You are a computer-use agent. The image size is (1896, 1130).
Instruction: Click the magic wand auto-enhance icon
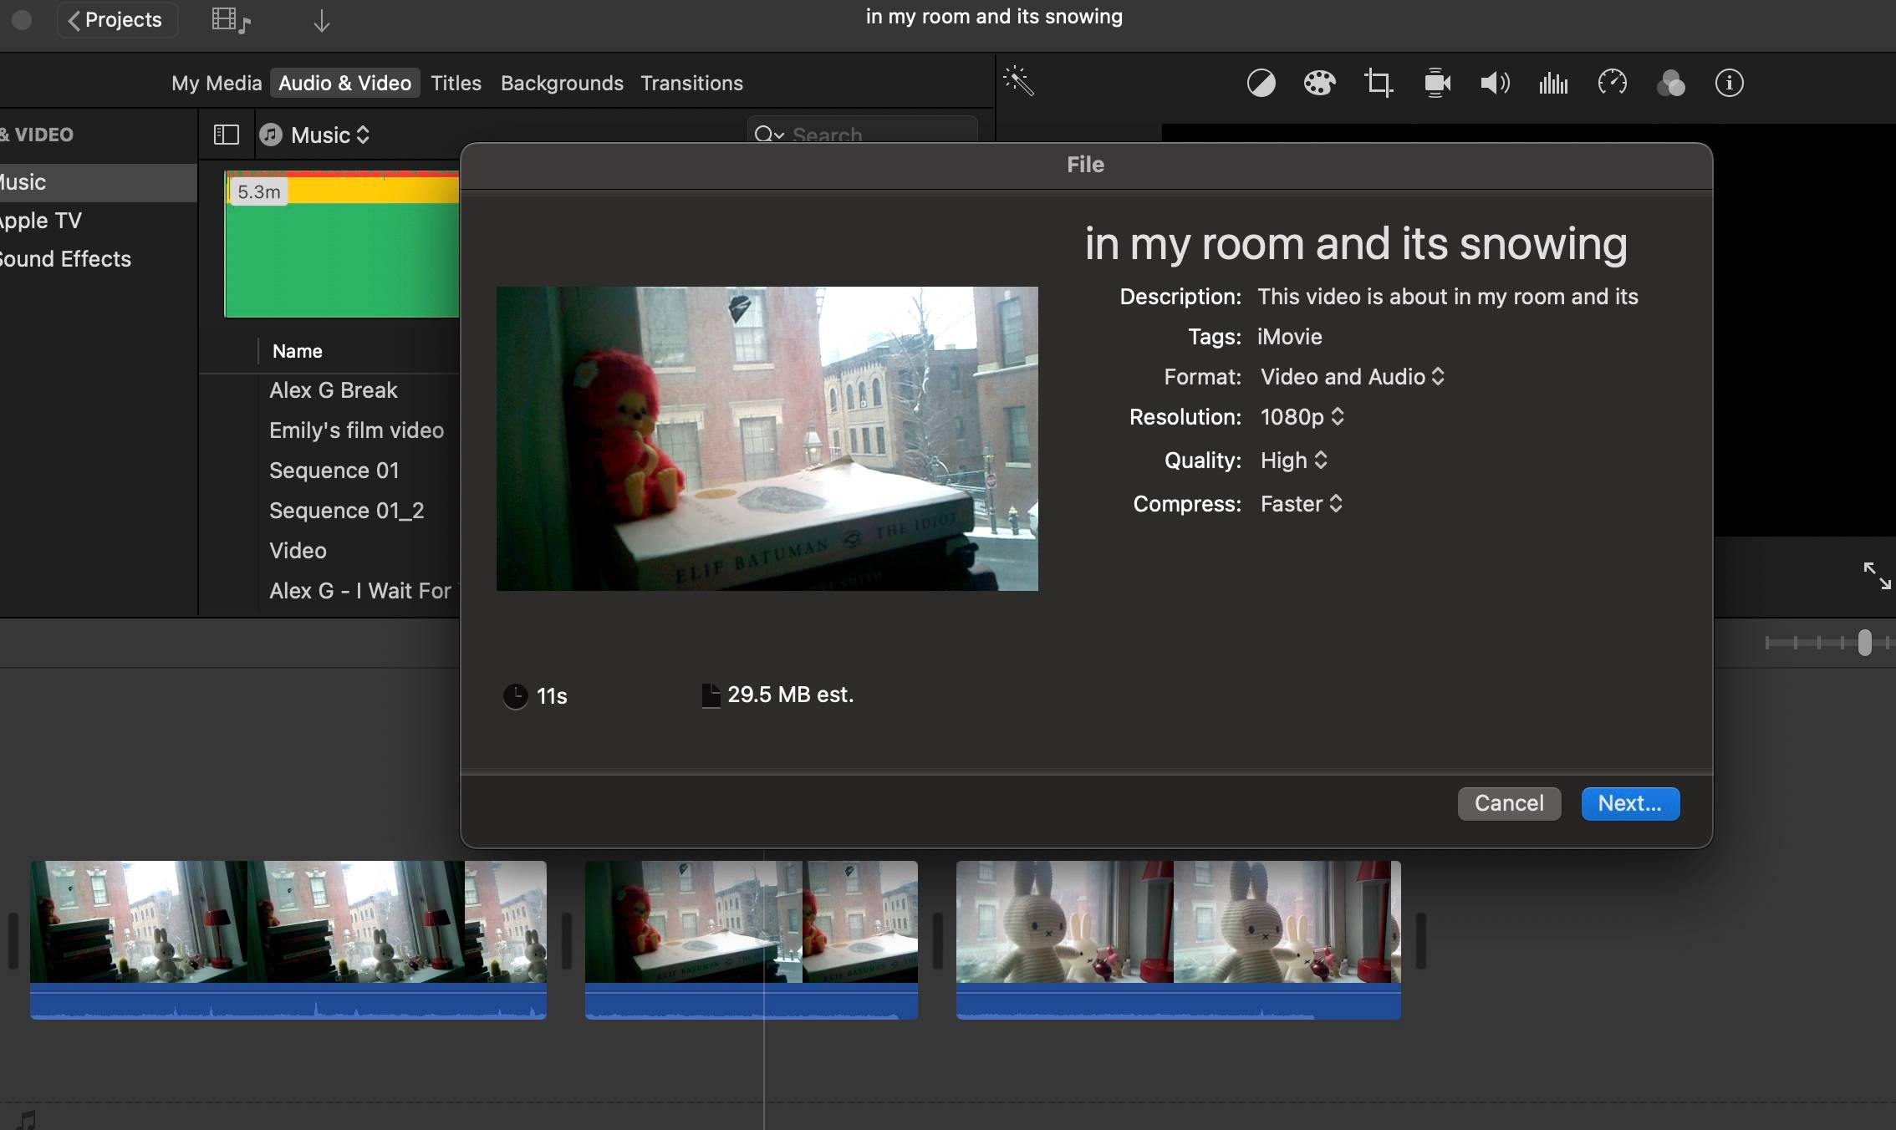(1018, 81)
